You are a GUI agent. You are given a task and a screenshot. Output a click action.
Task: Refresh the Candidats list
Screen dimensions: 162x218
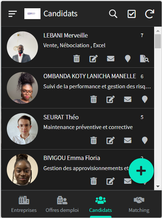pyautogui.click(x=149, y=14)
